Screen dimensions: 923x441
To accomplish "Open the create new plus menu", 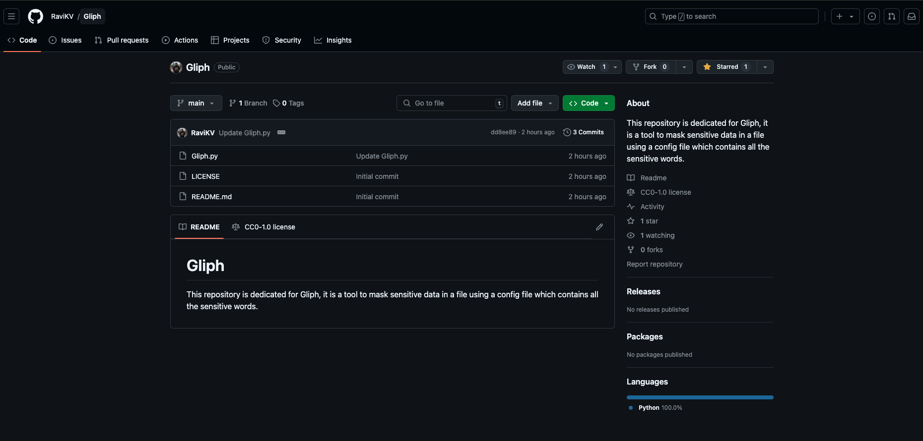I will tap(845, 16).
